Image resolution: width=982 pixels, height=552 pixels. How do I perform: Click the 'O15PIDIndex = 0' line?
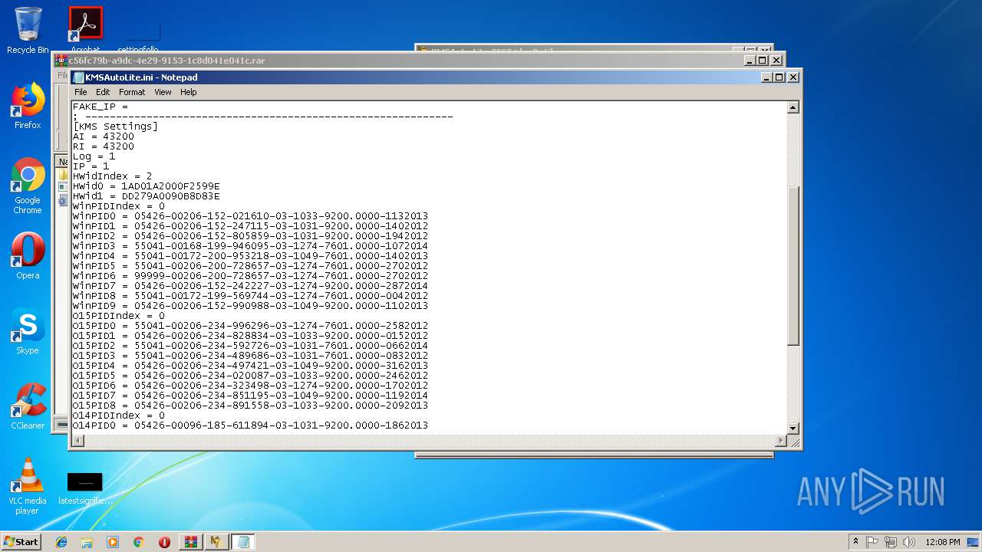[x=119, y=316]
